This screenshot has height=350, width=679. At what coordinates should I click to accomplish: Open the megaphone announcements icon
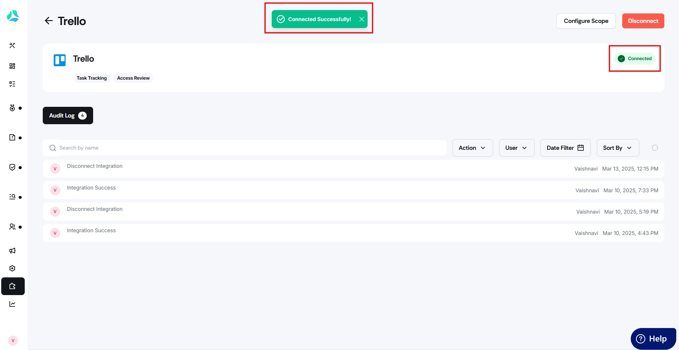click(12, 251)
